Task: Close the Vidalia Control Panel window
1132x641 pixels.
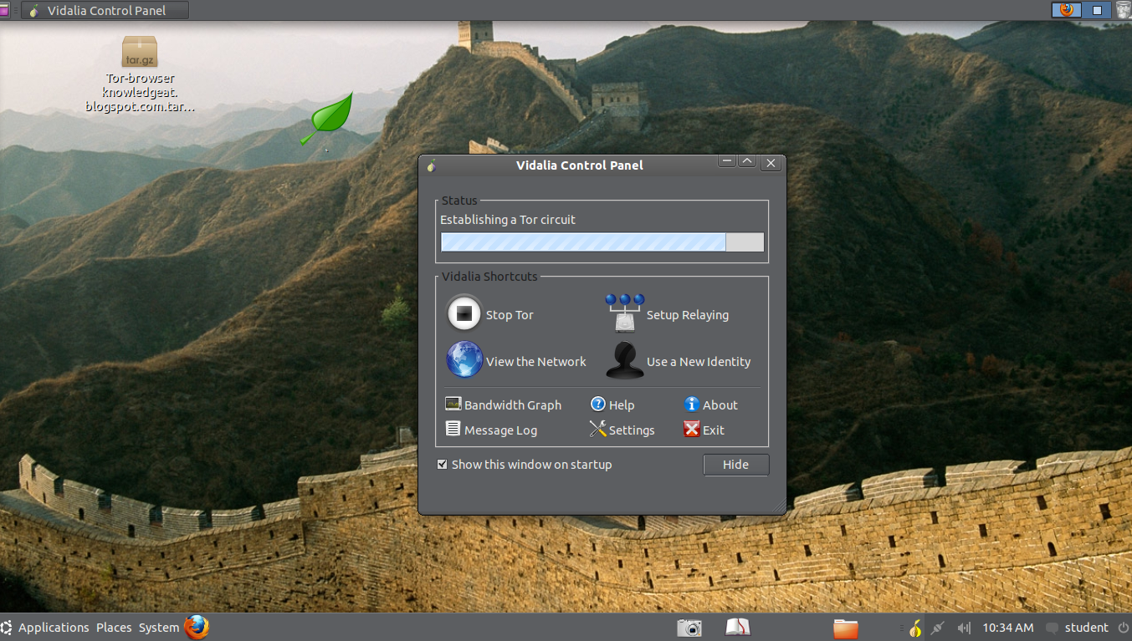Action: point(771,163)
